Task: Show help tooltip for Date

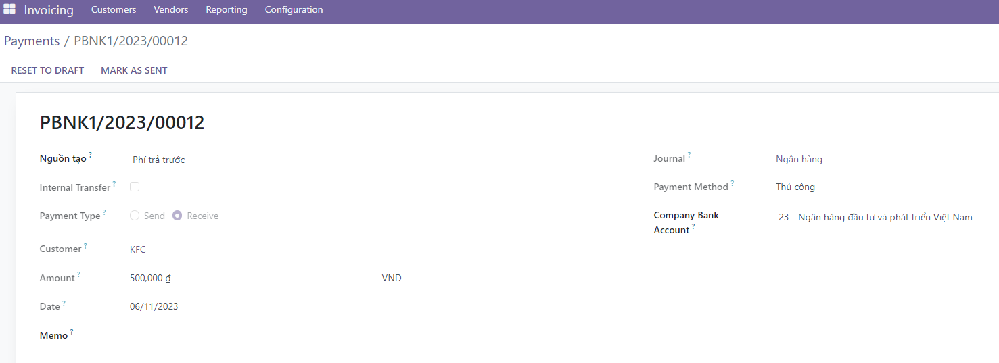Action: [x=64, y=303]
